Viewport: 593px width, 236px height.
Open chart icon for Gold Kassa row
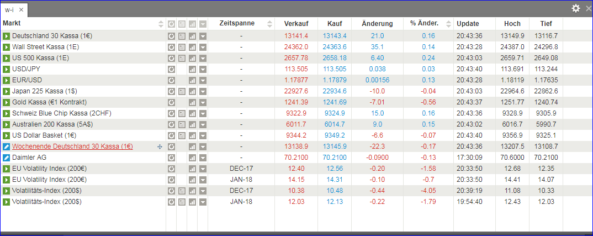pos(193,102)
